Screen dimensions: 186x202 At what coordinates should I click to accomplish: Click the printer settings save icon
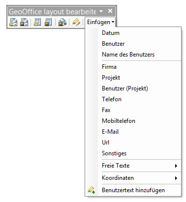(x=62, y=22)
